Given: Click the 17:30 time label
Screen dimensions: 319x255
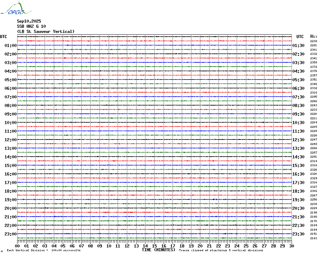Looking at the screenshot, I should [298, 183].
